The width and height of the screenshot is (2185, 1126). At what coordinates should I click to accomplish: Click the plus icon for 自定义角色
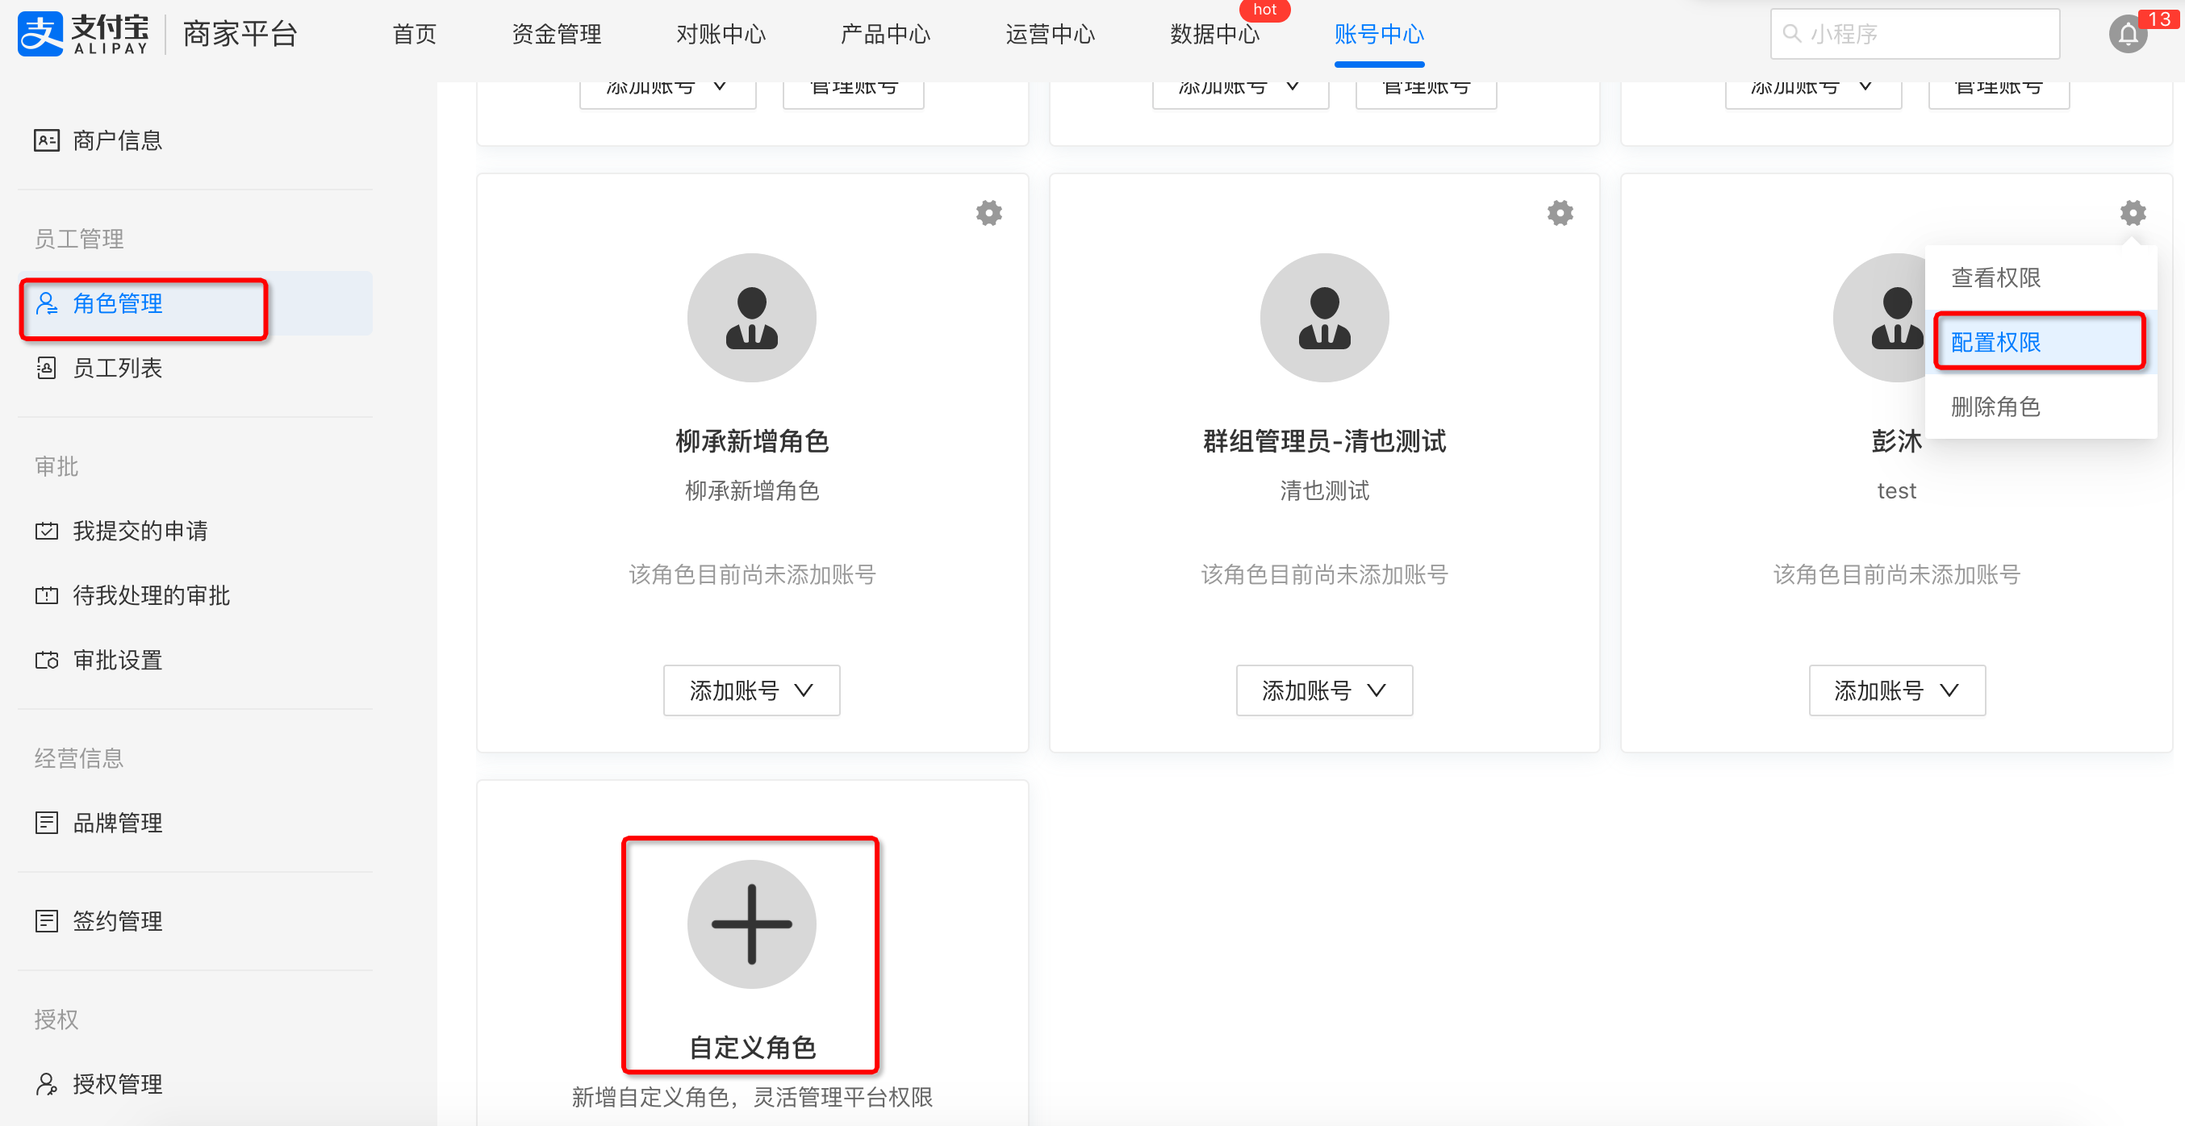(x=751, y=924)
